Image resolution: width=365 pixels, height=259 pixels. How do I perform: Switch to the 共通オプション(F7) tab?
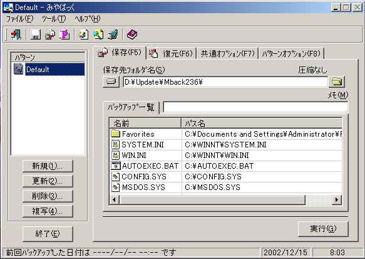click(x=227, y=53)
